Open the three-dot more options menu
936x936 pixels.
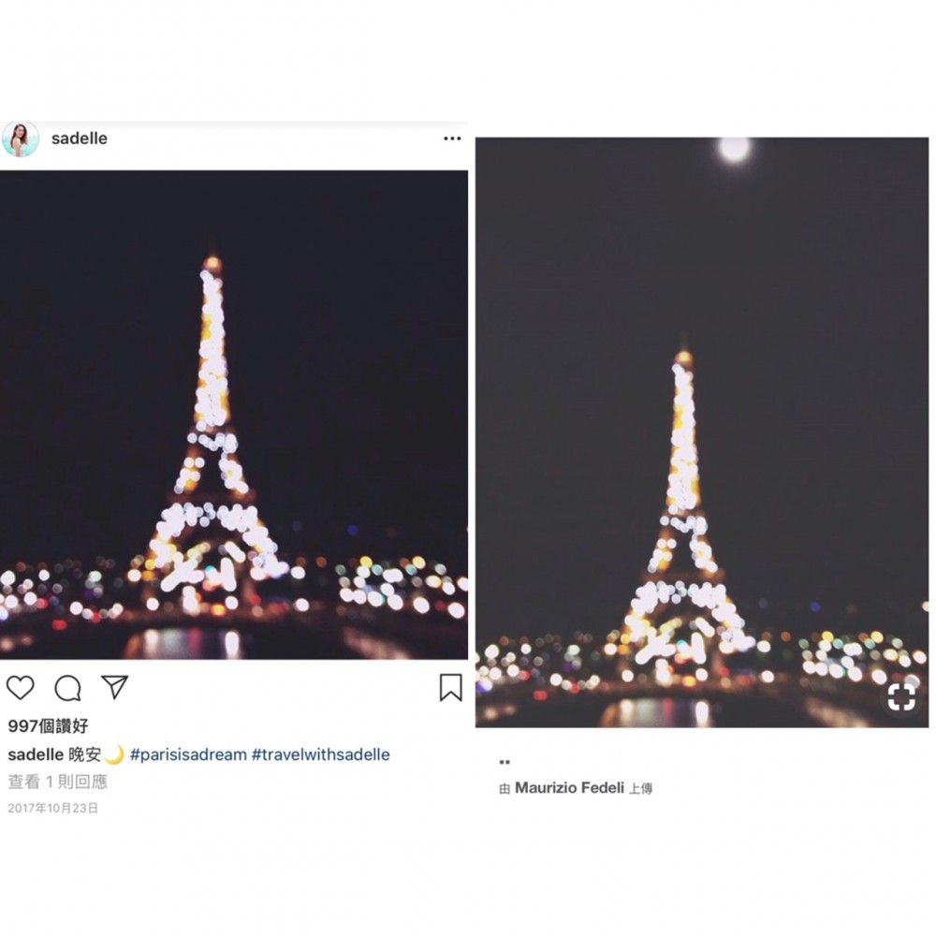(452, 139)
